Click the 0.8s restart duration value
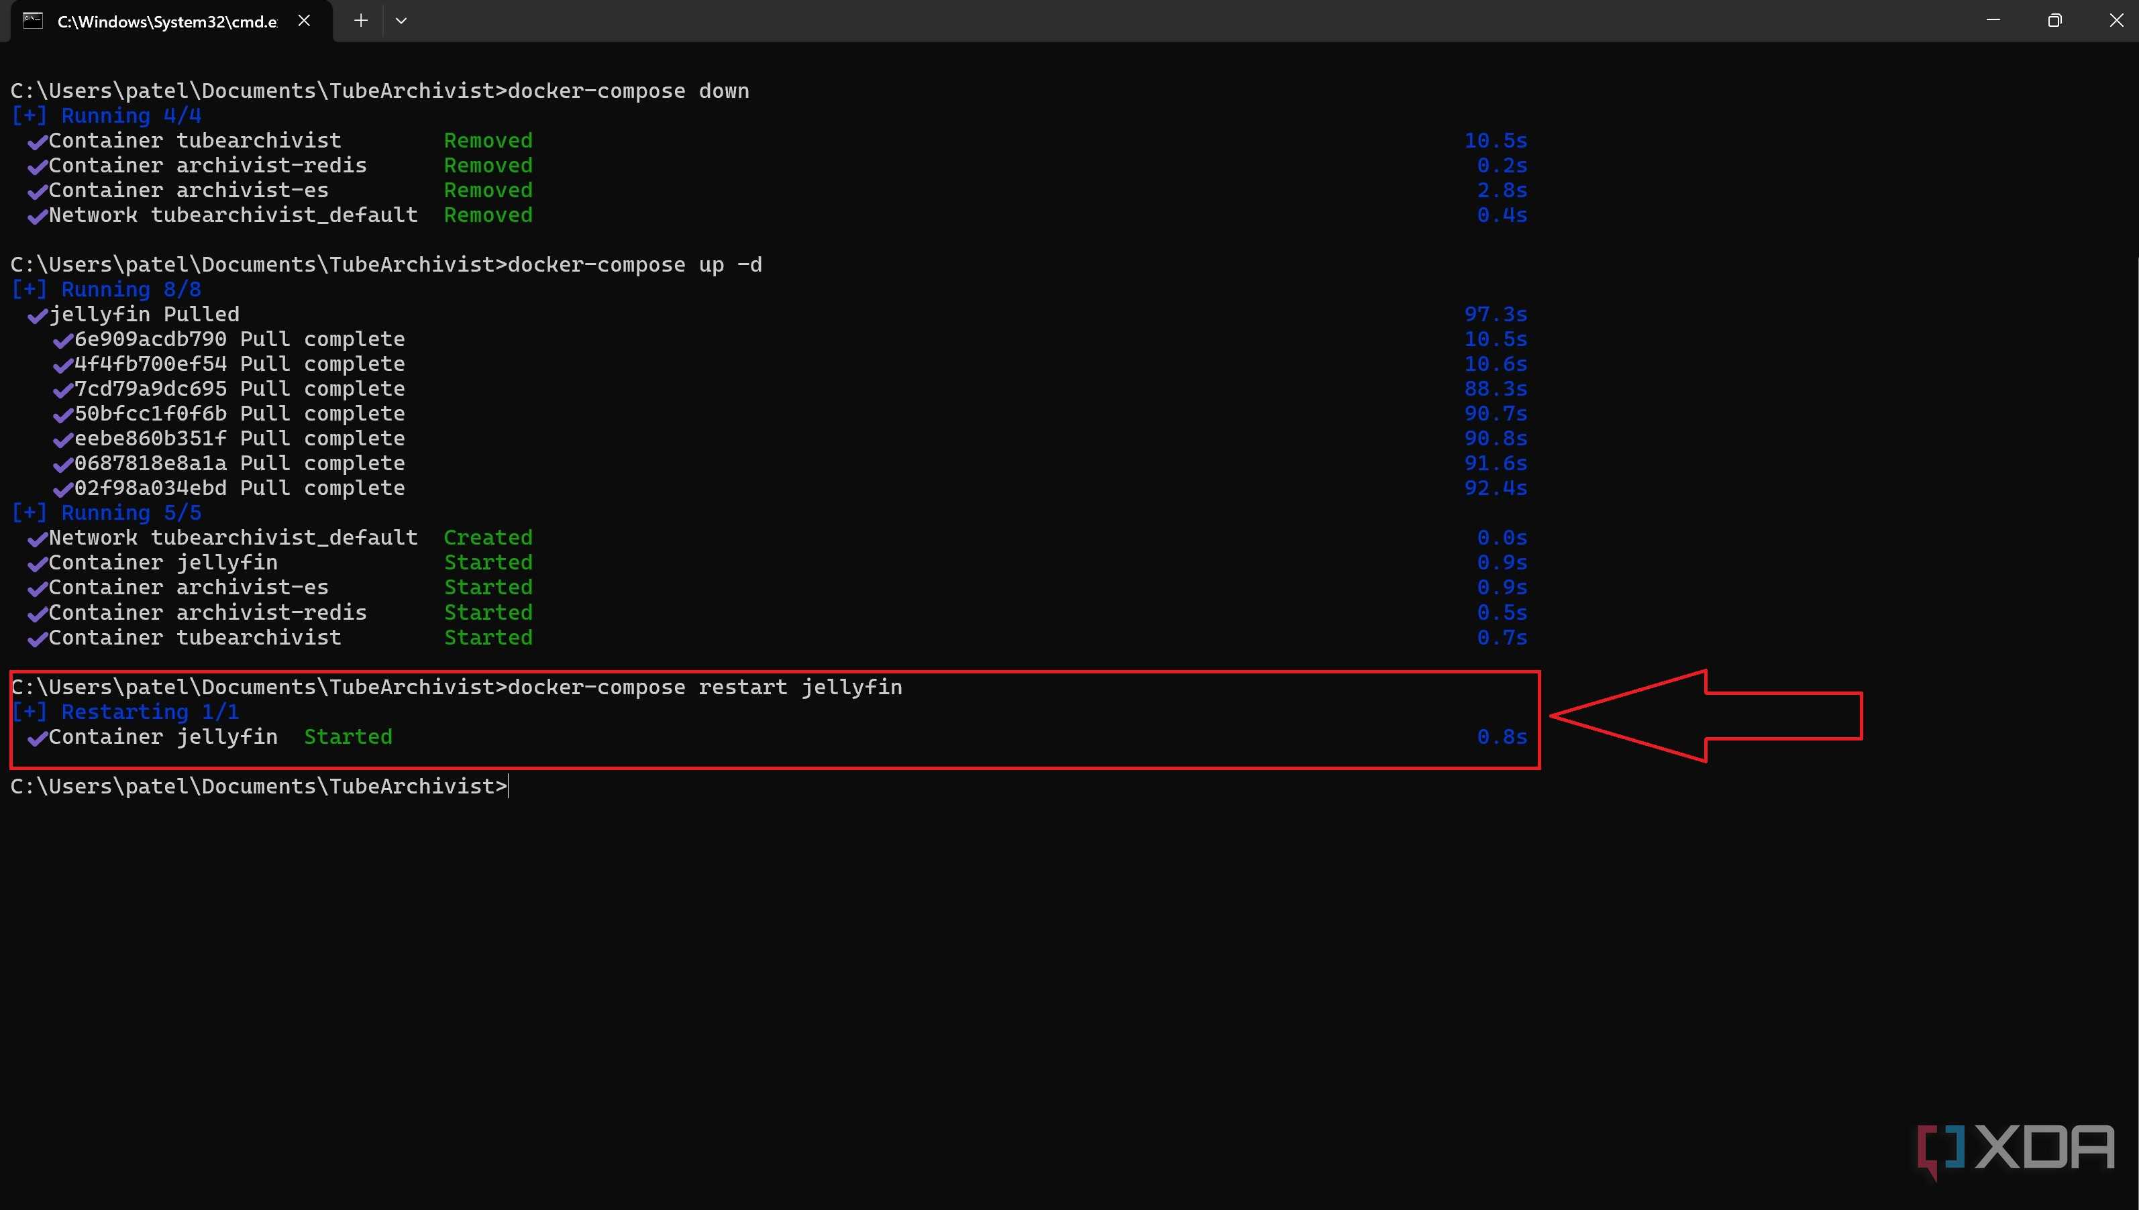 point(1502,737)
